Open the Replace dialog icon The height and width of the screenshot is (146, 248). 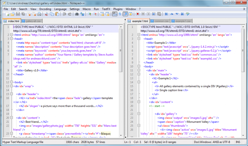(x=82, y=14)
